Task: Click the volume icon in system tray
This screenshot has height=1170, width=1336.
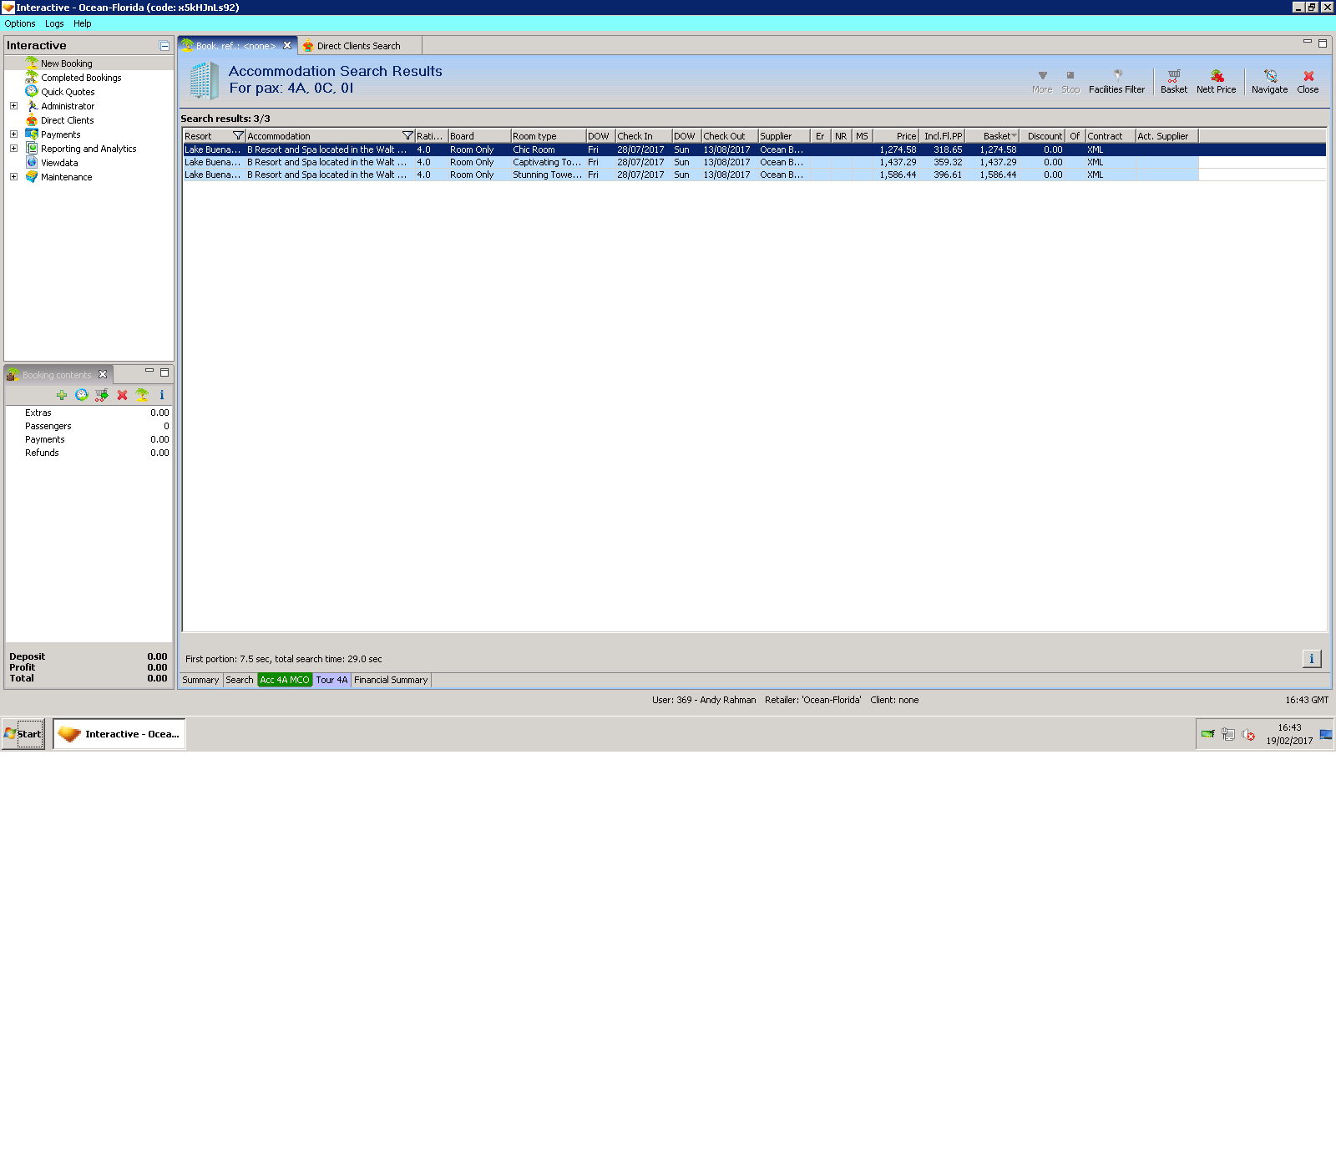Action: tap(1248, 735)
